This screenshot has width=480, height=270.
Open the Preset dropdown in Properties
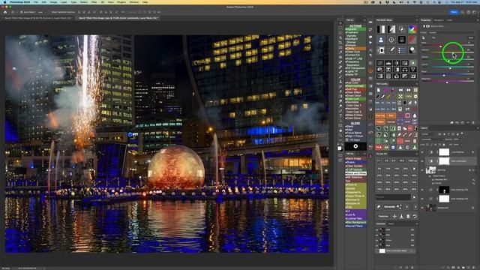[451, 32]
